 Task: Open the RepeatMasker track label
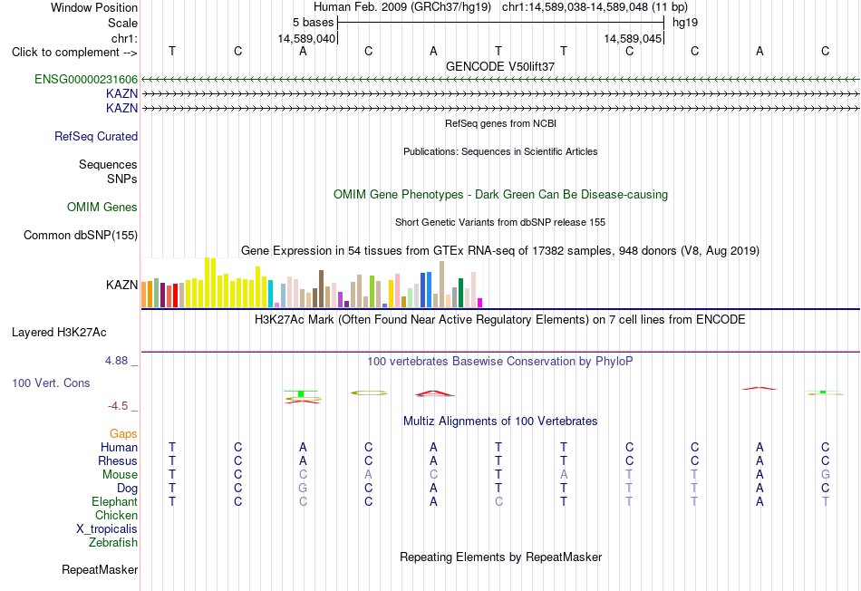pyautogui.click(x=100, y=570)
